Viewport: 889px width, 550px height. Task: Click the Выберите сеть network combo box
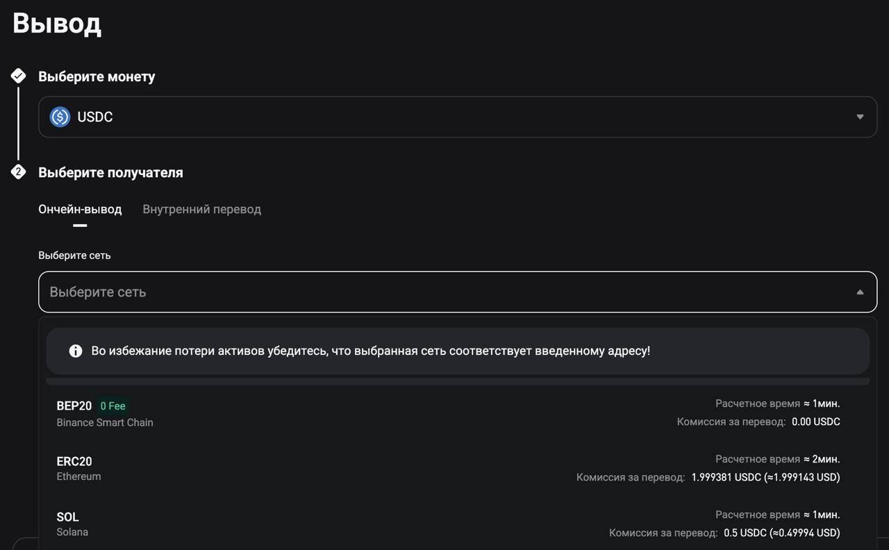pos(458,292)
